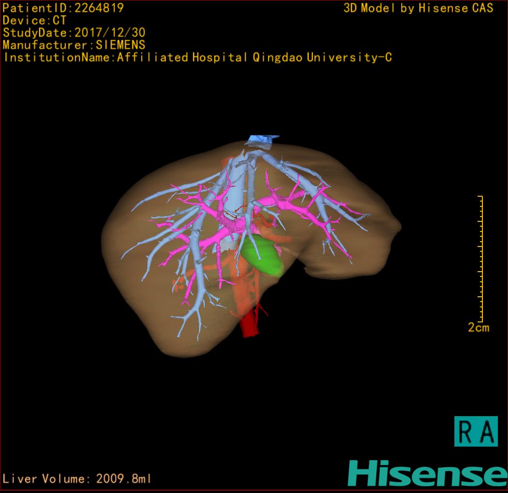Click the 3D Model by Hisense CAS caption

tap(418, 8)
